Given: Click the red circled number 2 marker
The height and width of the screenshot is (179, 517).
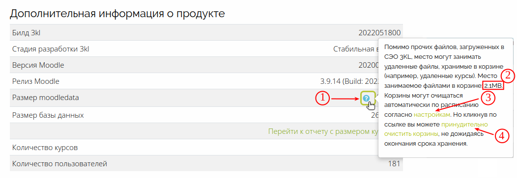Looking at the screenshot, I should coord(508,76).
